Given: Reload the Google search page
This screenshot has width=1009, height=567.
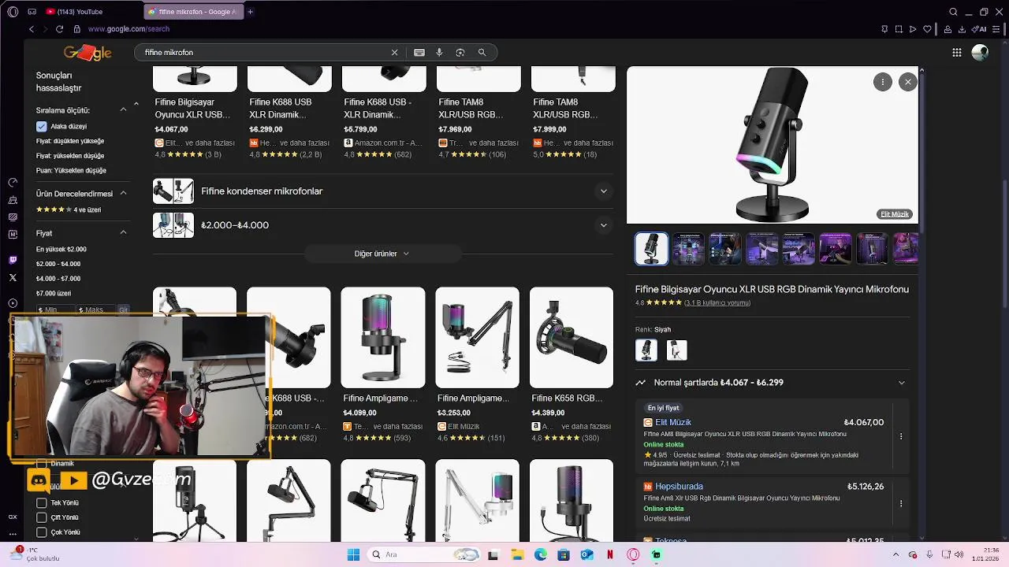Looking at the screenshot, I should pos(59,29).
